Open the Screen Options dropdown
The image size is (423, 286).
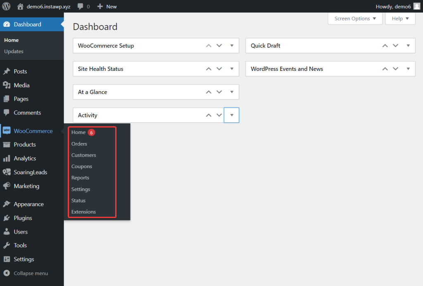355,19
